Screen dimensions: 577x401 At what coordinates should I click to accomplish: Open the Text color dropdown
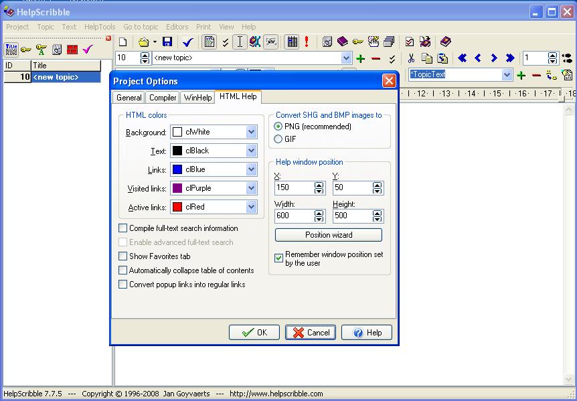point(251,151)
